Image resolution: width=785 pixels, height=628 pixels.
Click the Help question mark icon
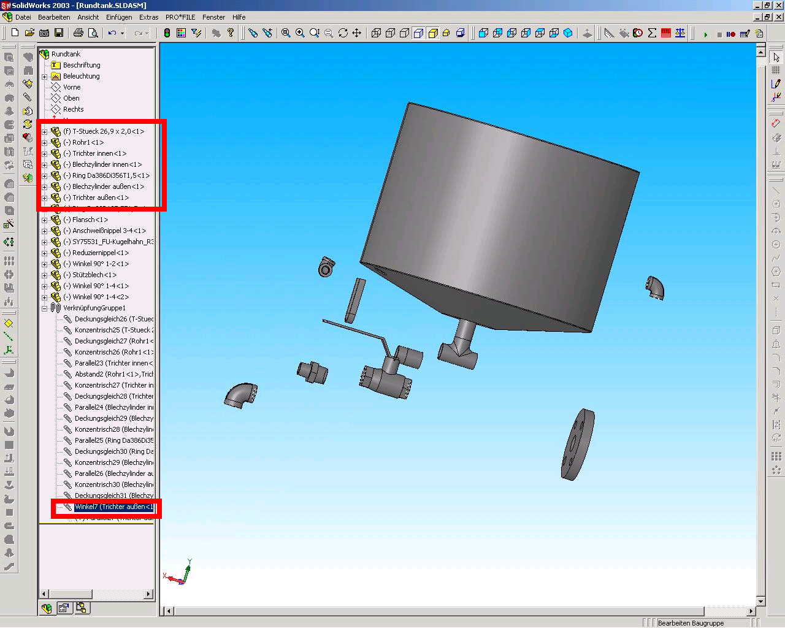[231, 33]
